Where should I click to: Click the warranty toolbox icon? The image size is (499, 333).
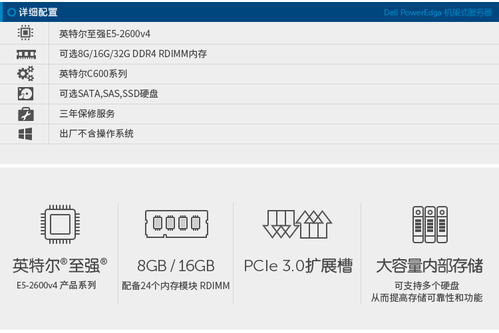coord(25,114)
